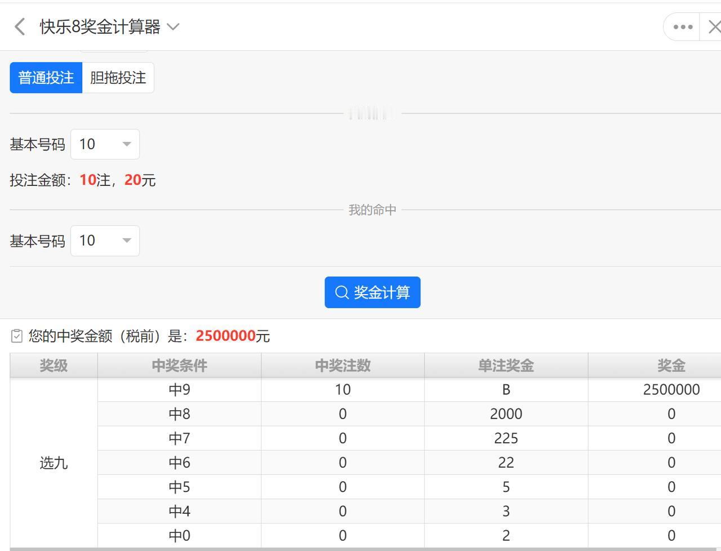
Task: Select the 中9 row in prize table
Action: (179, 389)
